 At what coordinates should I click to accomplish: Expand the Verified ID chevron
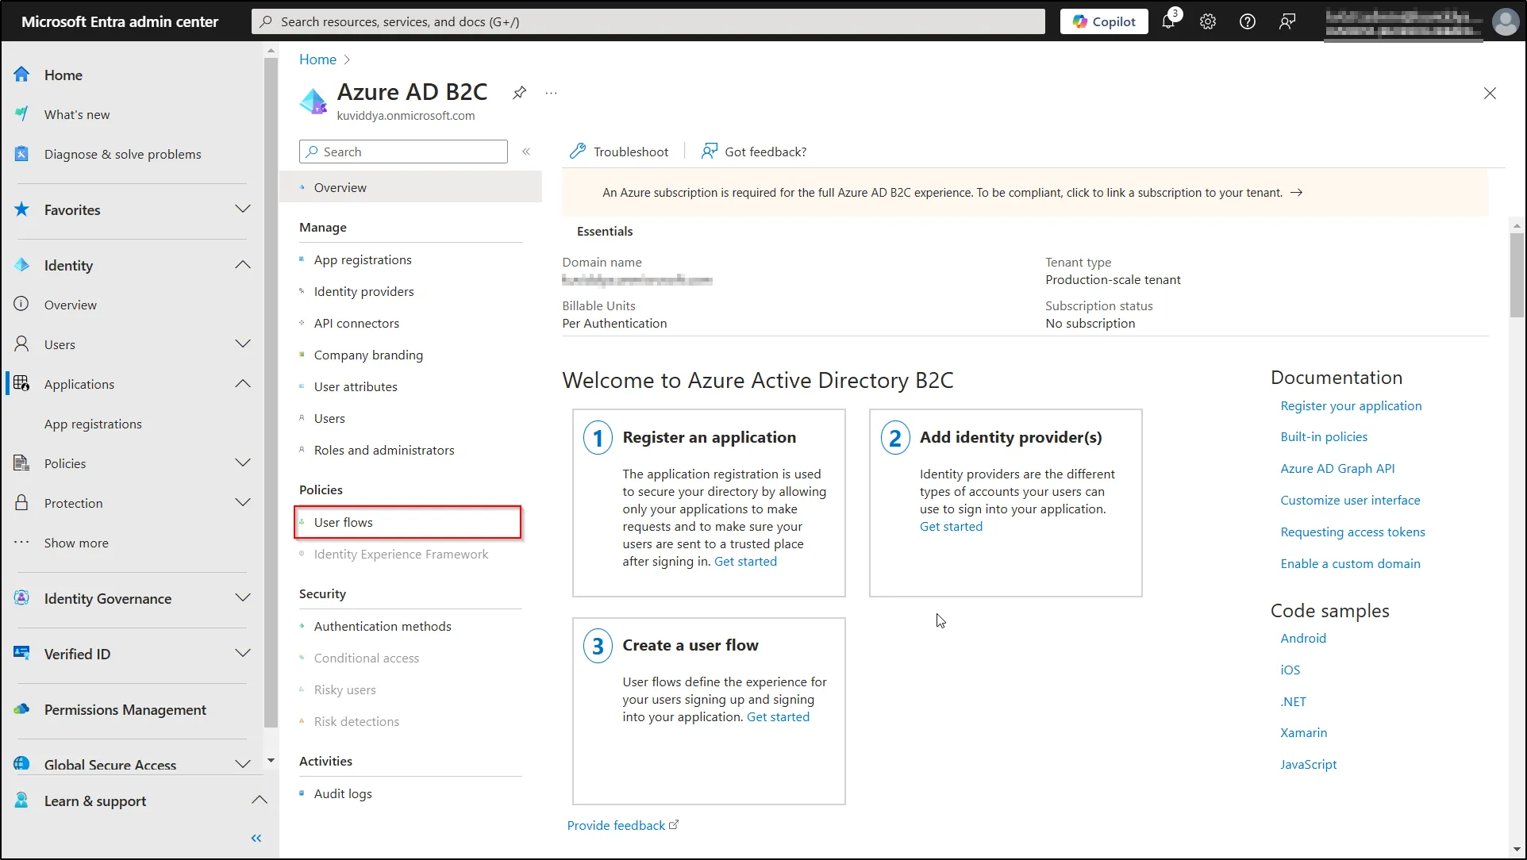click(x=243, y=654)
